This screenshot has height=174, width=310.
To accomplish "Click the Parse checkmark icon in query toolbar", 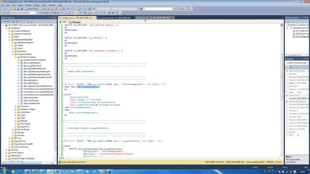I will pos(66,13).
